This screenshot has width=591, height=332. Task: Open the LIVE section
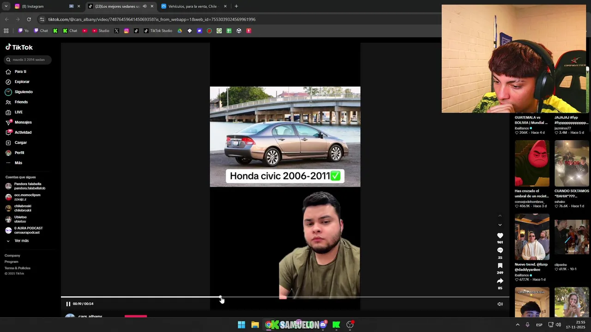(x=14, y=112)
